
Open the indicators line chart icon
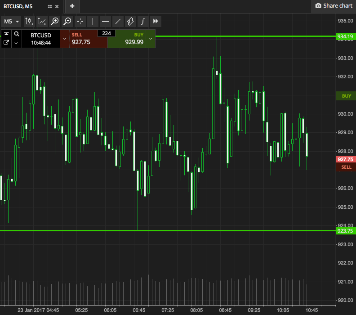coord(42,21)
